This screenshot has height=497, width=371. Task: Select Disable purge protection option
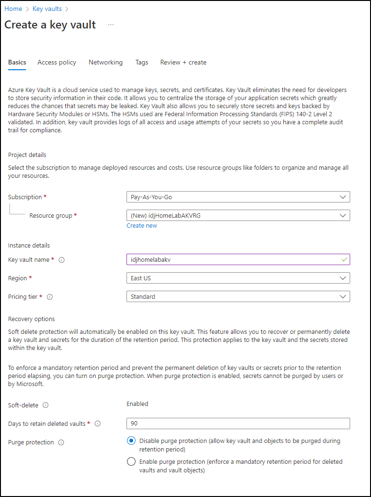tap(131, 441)
